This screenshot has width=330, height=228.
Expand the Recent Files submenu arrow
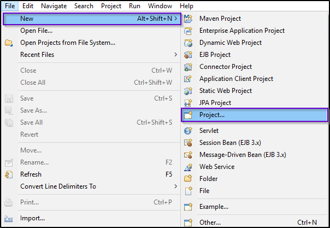[x=175, y=55]
